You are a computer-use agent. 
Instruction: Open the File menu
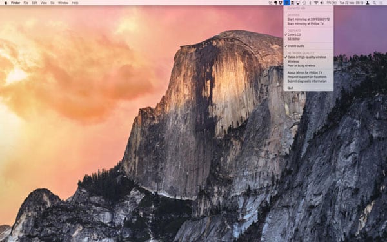(x=26, y=3)
